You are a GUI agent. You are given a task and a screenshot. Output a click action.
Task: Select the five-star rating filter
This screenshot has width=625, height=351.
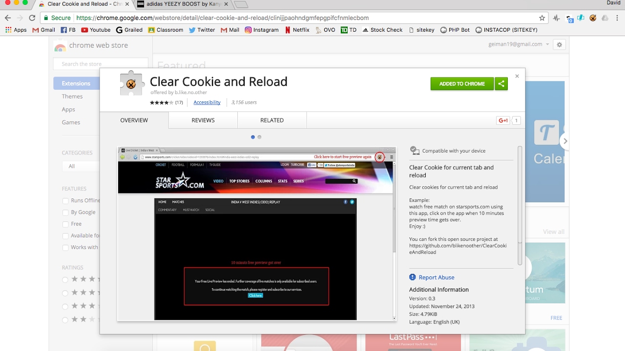point(65,279)
